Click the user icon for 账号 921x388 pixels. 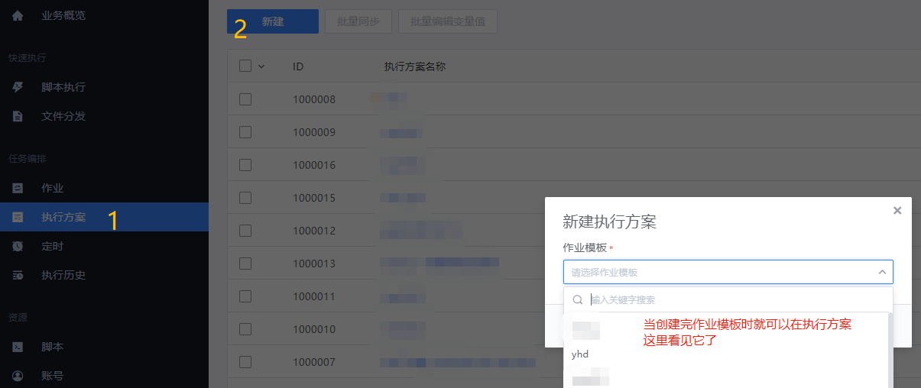click(18, 376)
